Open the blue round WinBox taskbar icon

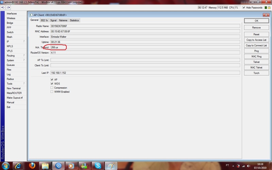point(58,166)
